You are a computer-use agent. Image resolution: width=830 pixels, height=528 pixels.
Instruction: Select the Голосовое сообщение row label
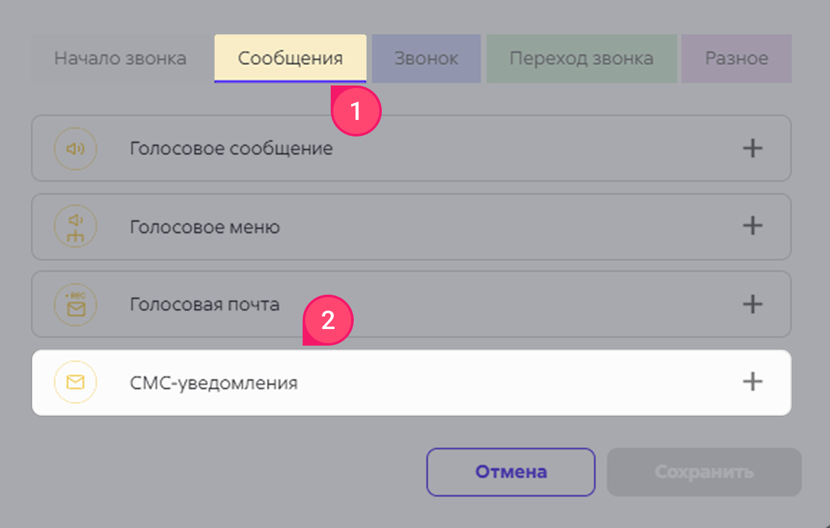[231, 149]
